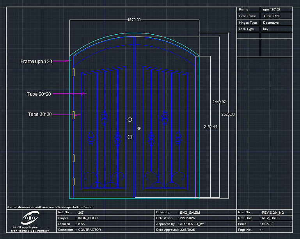Click the 'REV_DATE' placeholder value

coord(270,218)
